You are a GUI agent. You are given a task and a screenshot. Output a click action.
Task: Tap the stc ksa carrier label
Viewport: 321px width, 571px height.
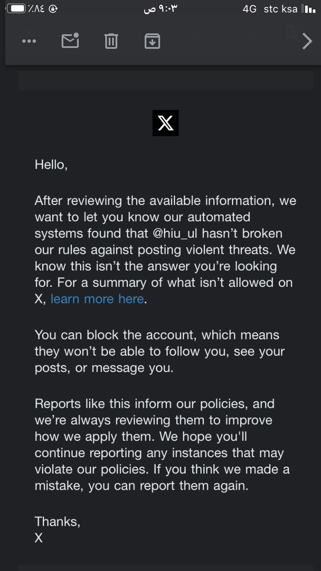pyautogui.click(x=281, y=9)
